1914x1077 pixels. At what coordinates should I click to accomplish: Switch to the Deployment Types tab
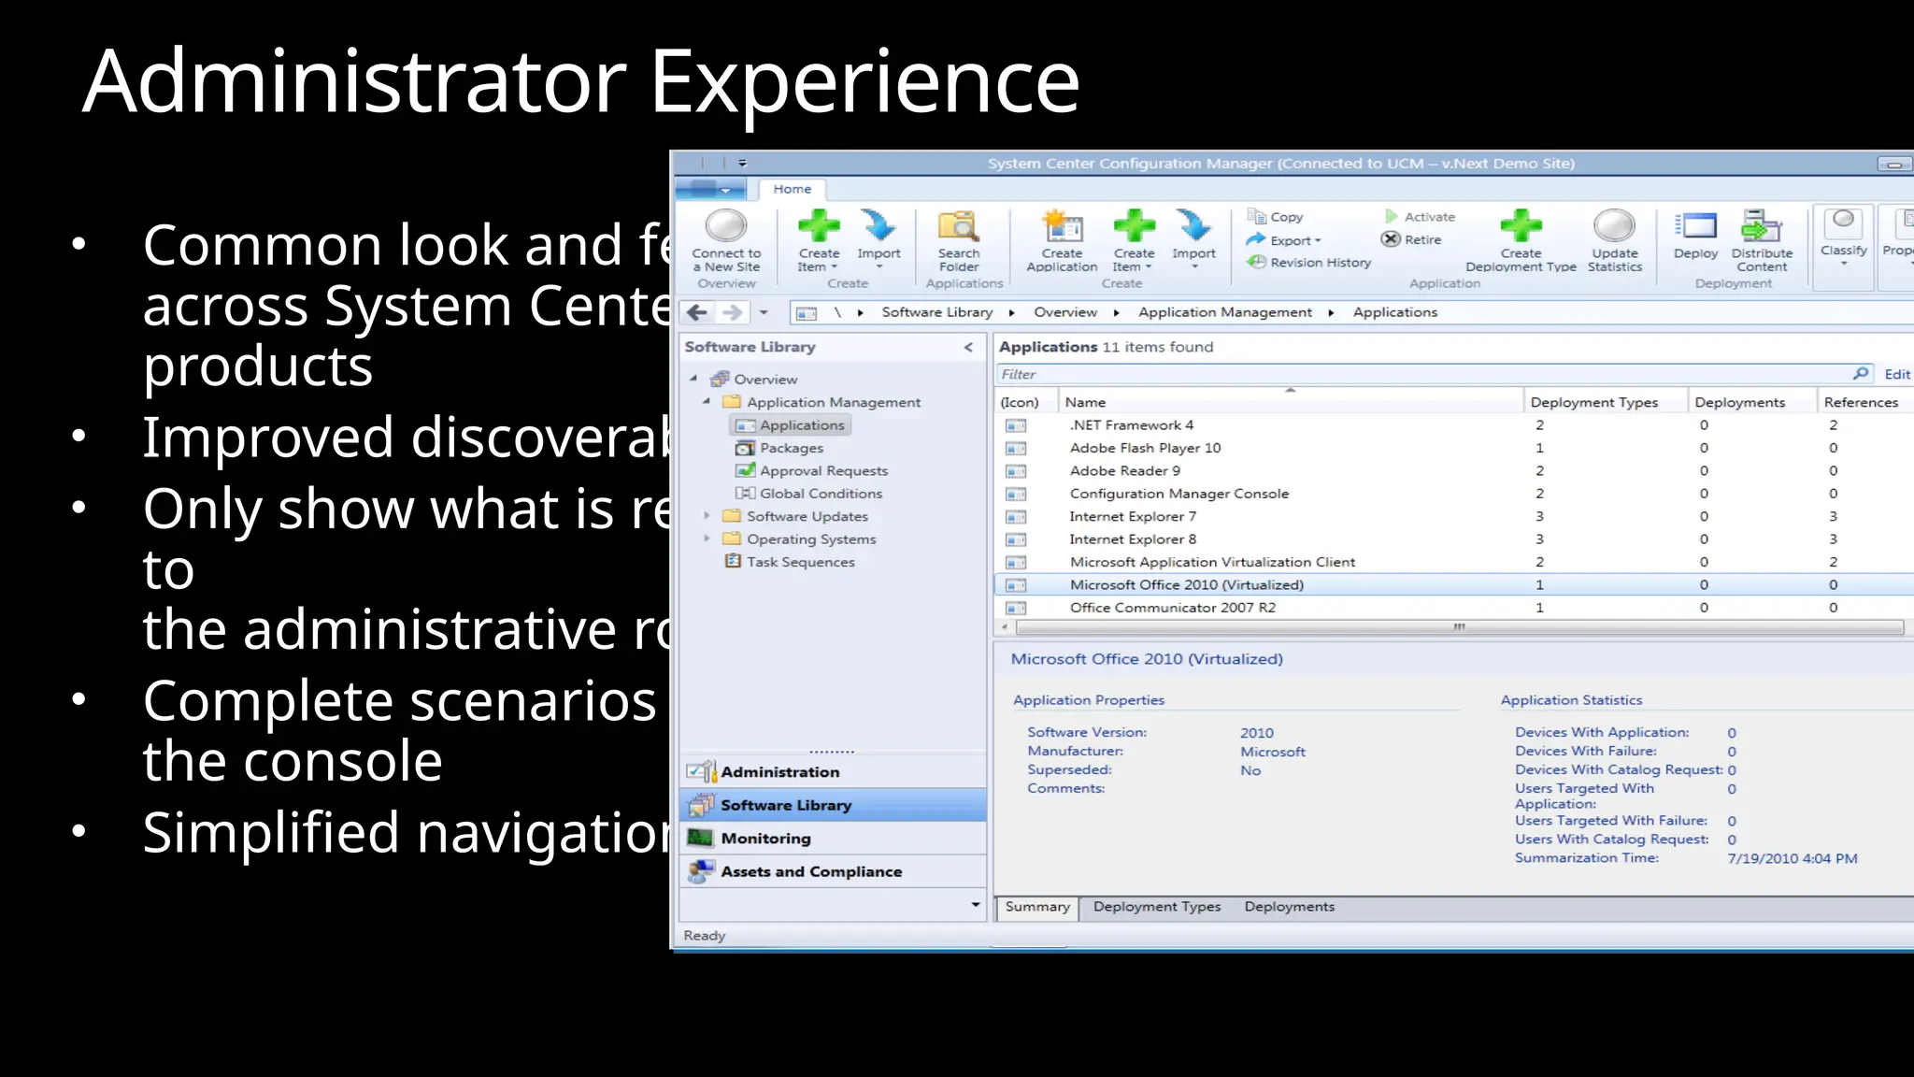(x=1156, y=907)
